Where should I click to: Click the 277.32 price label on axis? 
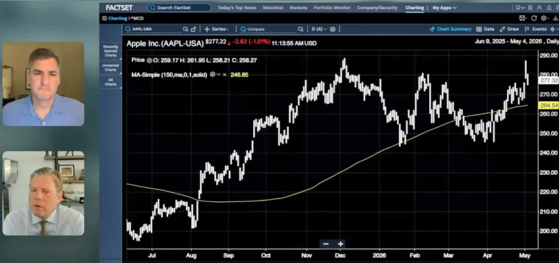[x=548, y=81]
